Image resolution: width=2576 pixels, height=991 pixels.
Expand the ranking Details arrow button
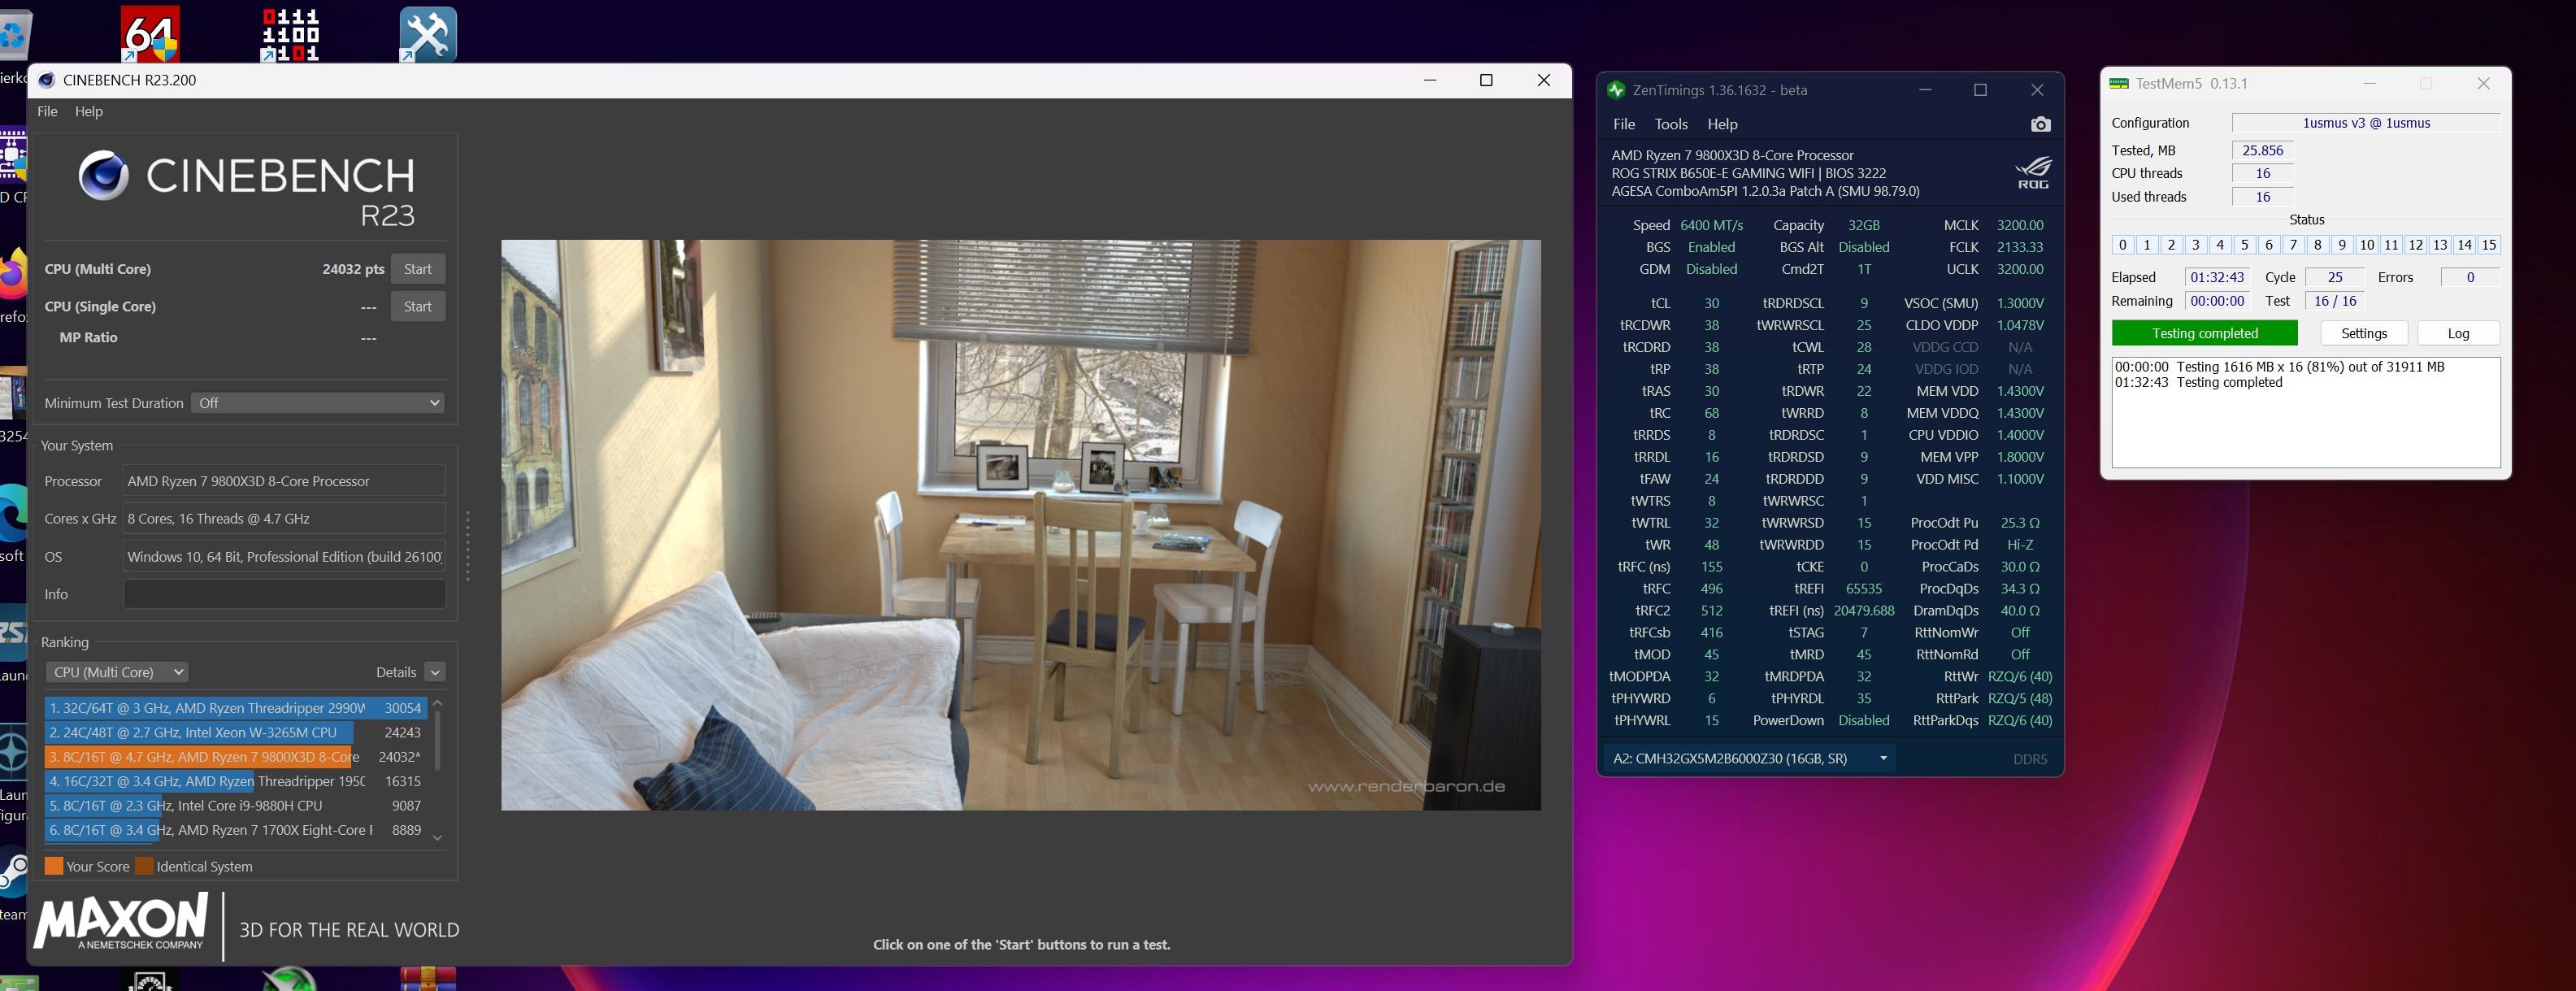point(434,672)
